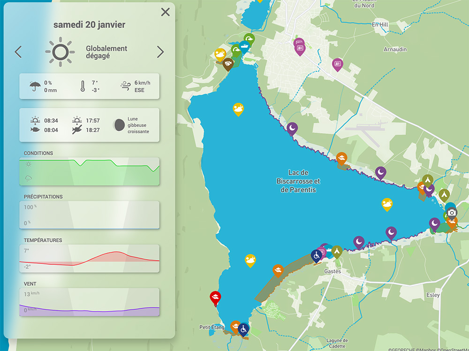
Task: Click the Esley place label
Action: click(433, 295)
